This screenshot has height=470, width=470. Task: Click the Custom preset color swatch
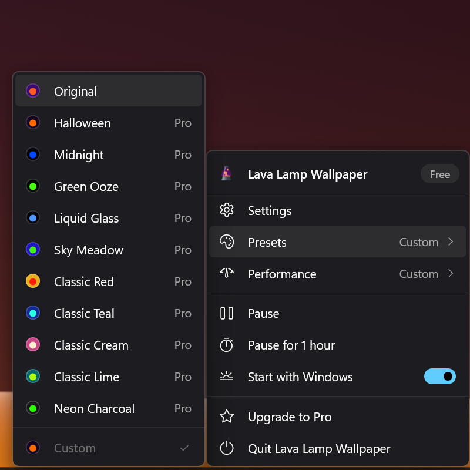(x=33, y=448)
